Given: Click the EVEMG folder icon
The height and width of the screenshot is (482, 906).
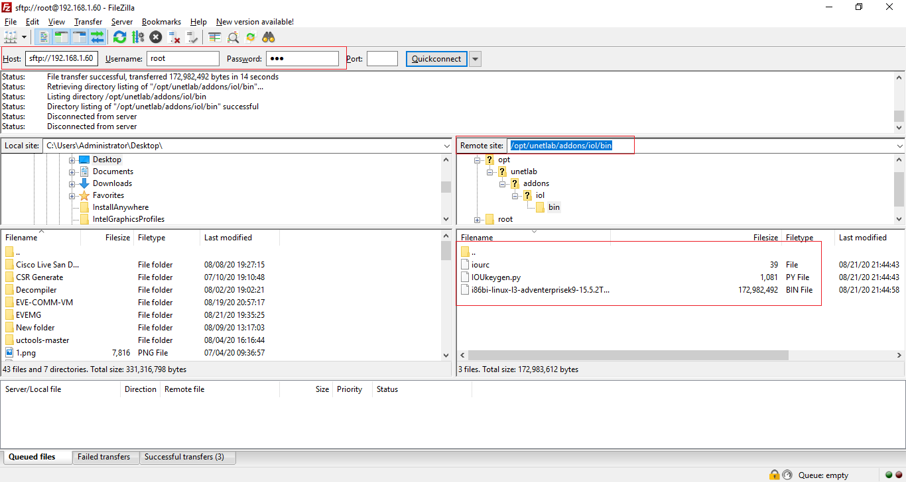Looking at the screenshot, I should click(x=9, y=315).
